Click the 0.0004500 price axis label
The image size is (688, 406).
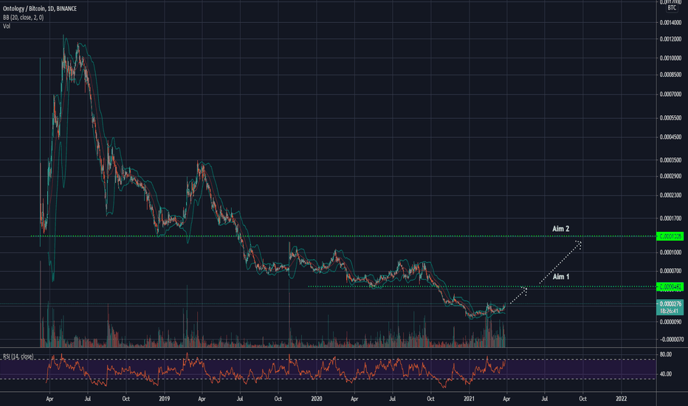[x=670, y=137]
